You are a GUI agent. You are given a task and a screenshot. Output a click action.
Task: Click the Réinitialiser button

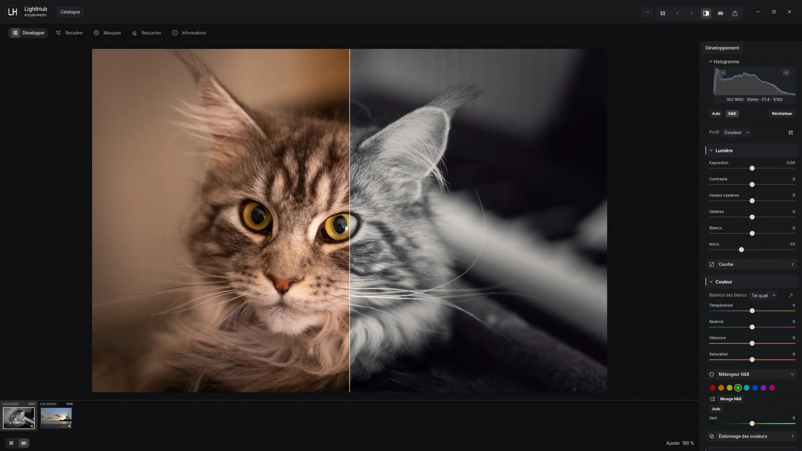click(x=782, y=114)
